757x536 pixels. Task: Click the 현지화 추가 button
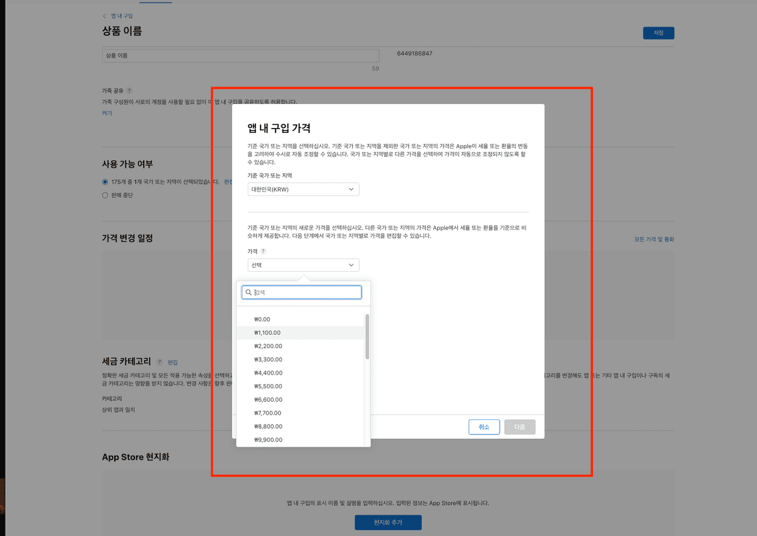pyautogui.click(x=388, y=523)
